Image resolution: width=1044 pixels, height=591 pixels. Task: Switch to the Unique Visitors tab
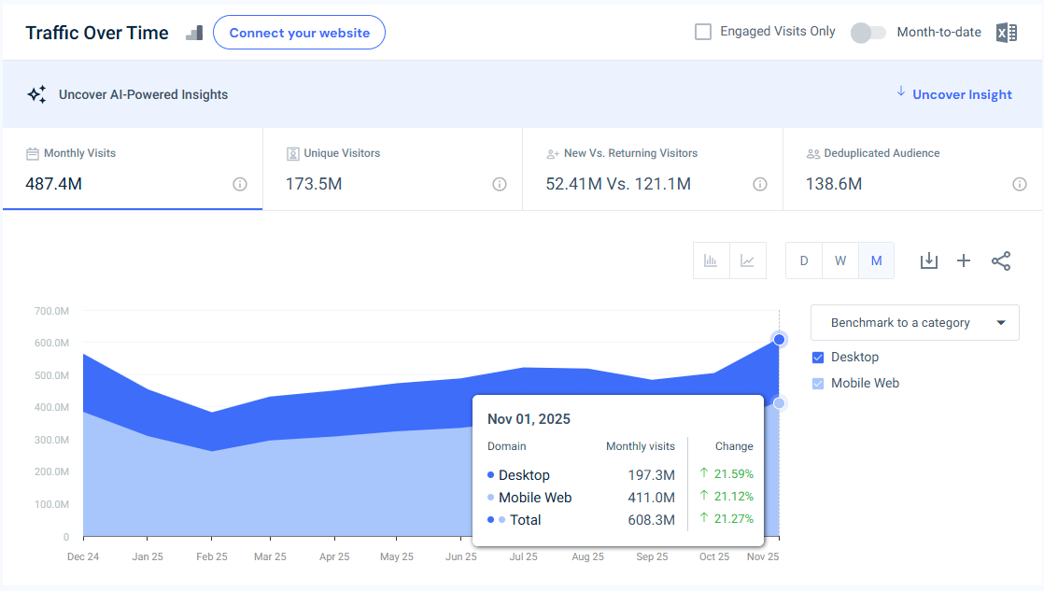point(391,168)
